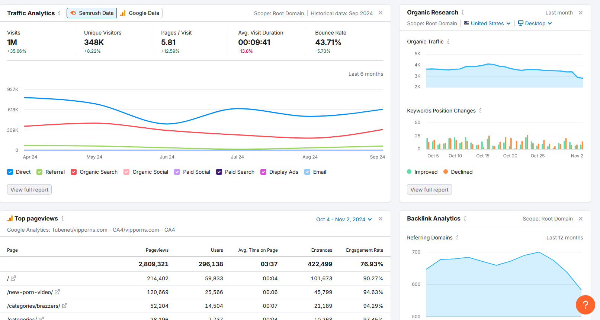The height and width of the screenshot is (320, 600).
Task: Toggle the Paid Social checkbox
Action: coord(177,172)
